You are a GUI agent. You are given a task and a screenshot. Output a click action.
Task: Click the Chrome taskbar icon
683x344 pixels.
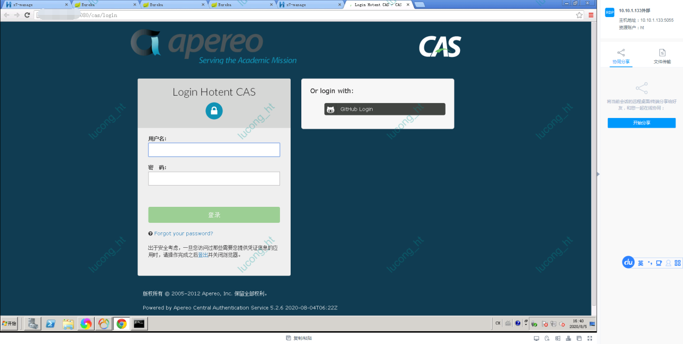121,323
